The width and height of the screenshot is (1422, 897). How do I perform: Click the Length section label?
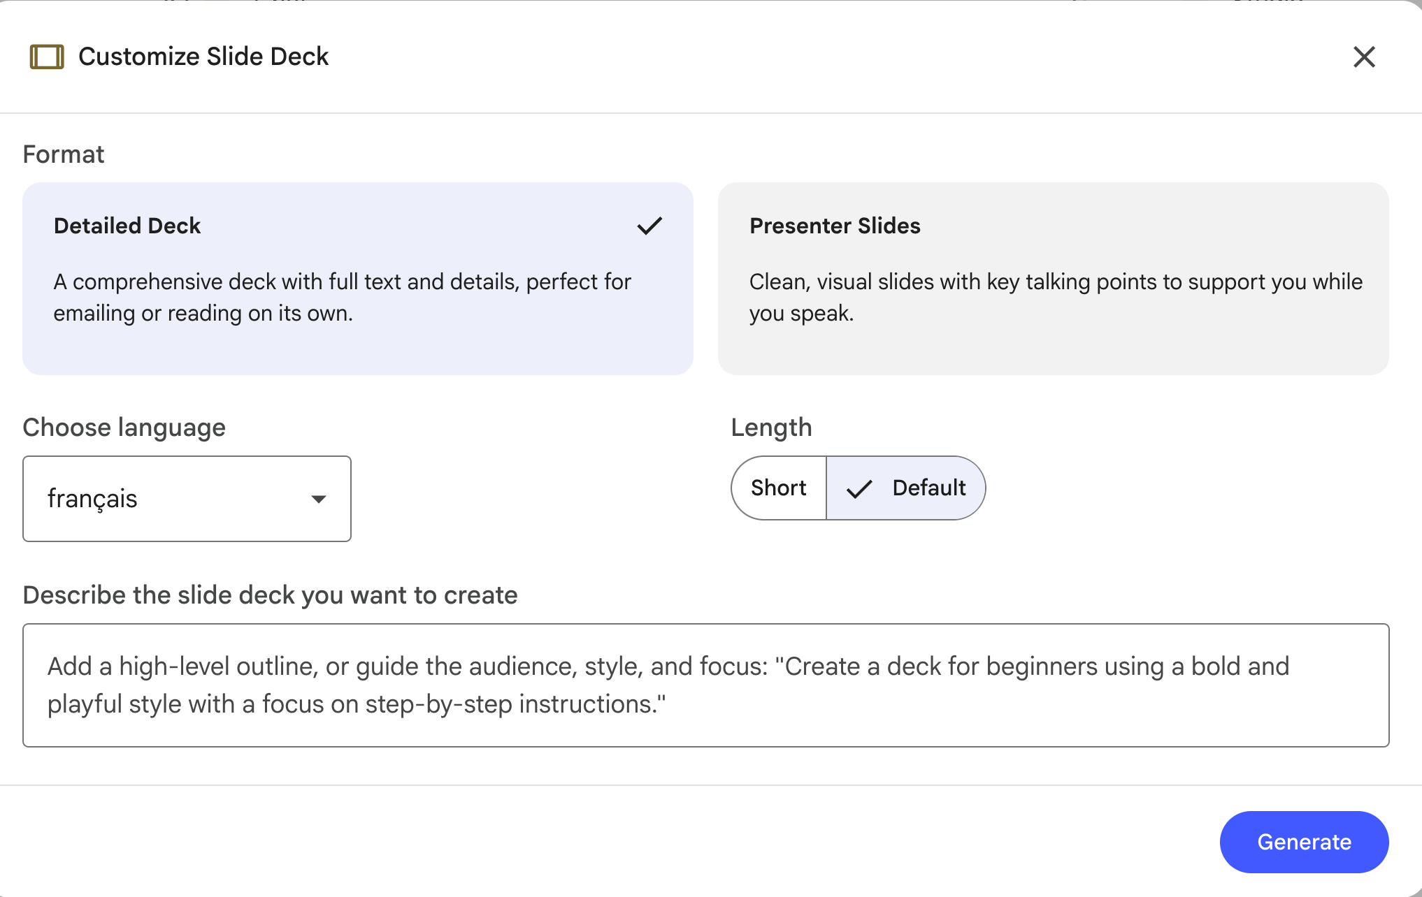771,427
